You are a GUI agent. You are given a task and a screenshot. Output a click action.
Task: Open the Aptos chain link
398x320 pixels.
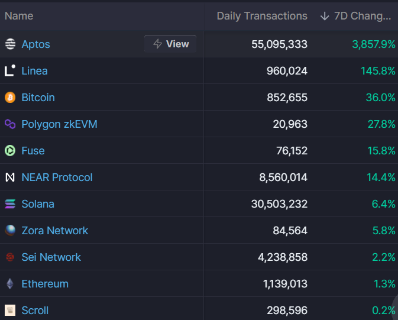pos(36,44)
